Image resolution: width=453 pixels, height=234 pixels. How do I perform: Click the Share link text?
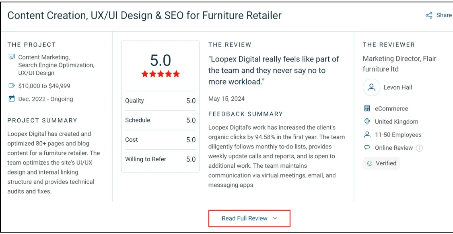point(444,15)
